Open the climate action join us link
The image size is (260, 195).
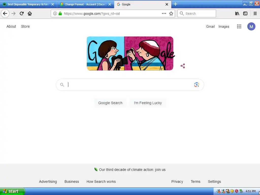[x=132, y=170]
